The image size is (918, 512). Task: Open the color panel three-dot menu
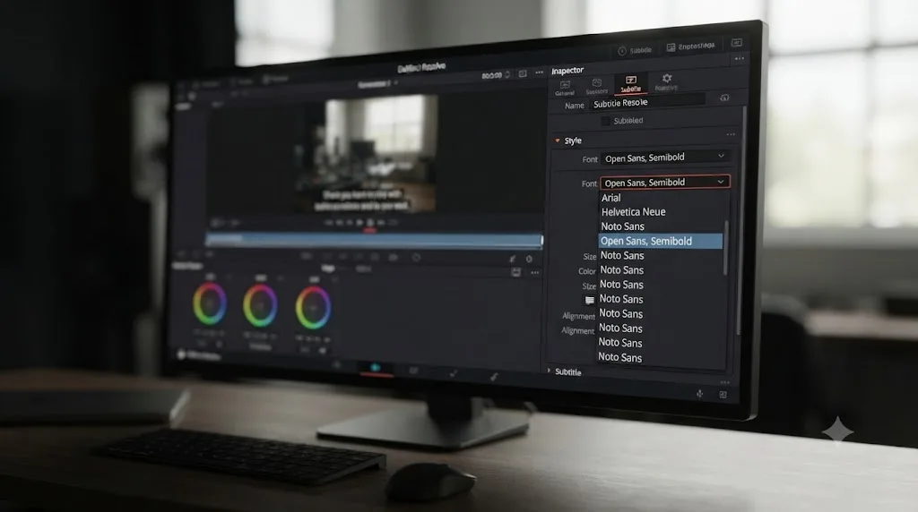(x=535, y=273)
